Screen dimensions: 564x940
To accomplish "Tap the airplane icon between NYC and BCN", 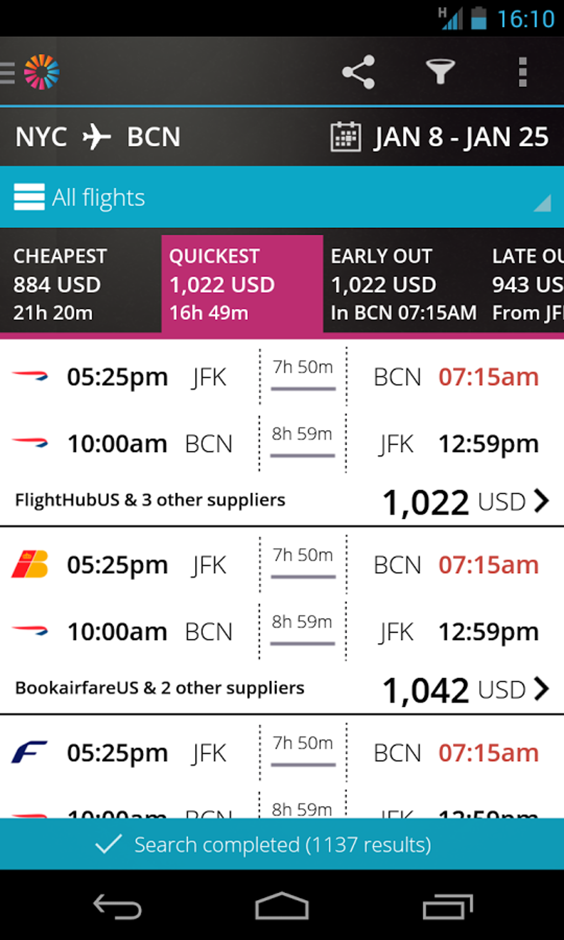I will (x=97, y=137).
